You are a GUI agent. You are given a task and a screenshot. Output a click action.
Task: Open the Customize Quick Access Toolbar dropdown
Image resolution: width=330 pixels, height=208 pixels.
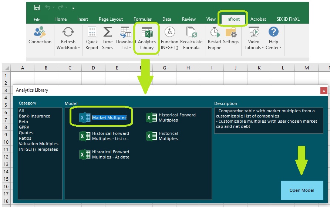(73, 8)
